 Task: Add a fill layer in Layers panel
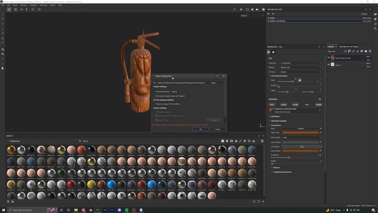357,51
